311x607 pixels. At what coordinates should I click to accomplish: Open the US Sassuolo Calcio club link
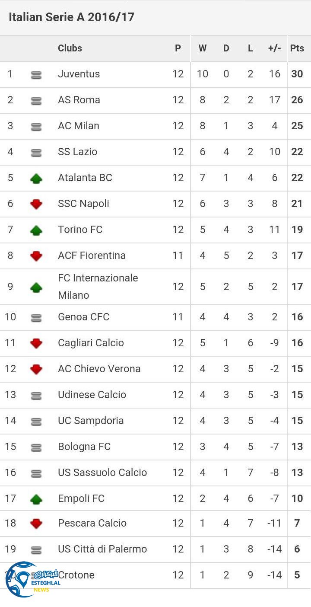click(x=102, y=473)
